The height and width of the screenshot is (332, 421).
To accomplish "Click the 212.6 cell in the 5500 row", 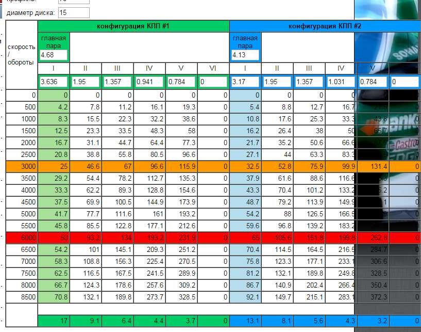I will 181,226.
